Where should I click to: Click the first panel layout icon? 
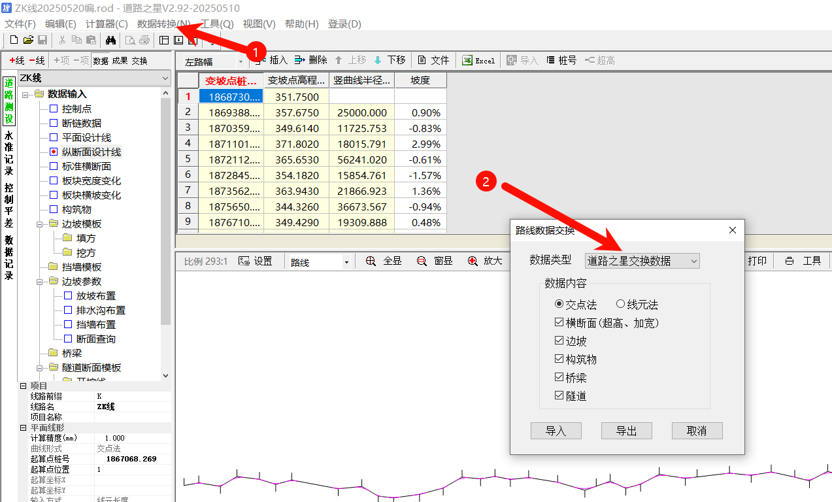(164, 41)
